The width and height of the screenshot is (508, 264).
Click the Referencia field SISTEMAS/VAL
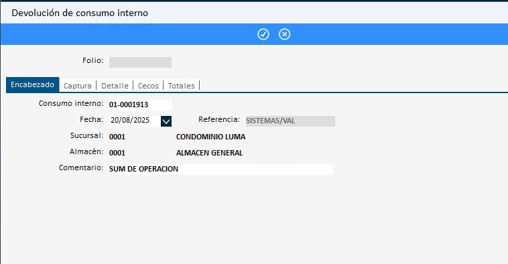pos(290,121)
